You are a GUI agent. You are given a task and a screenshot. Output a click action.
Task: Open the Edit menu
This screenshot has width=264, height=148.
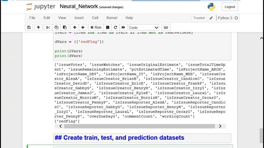pos(47,18)
